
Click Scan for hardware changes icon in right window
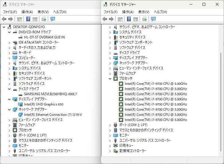click(153, 19)
